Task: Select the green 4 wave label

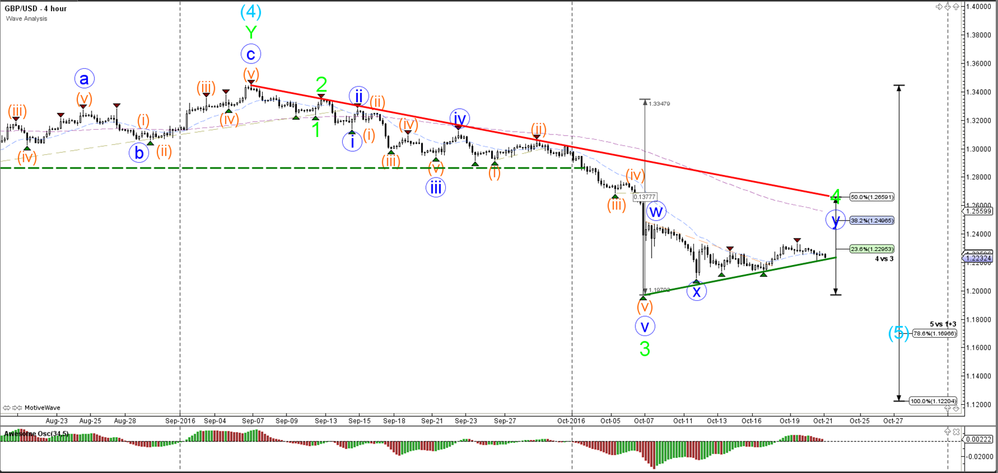Action: (x=836, y=196)
